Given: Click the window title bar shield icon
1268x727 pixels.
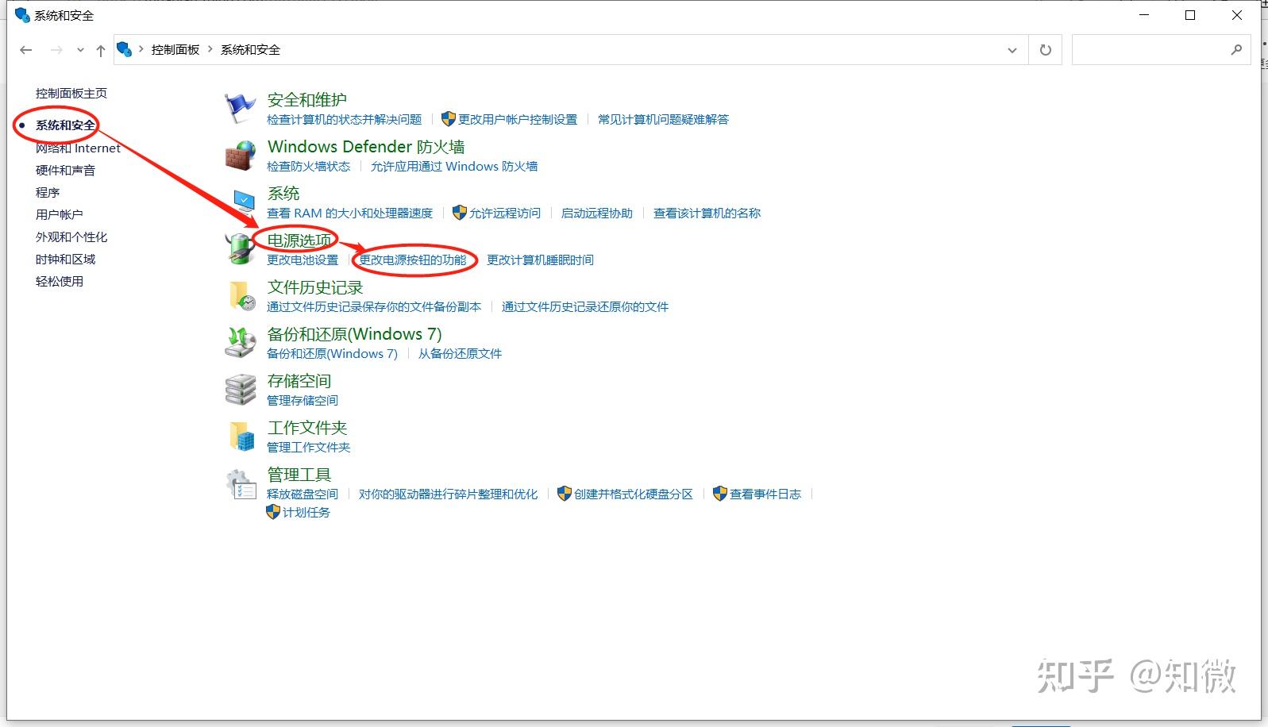Looking at the screenshot, I should (22, 15).
